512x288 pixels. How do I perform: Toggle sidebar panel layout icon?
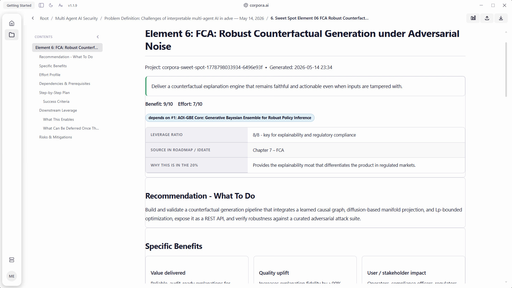pos(41,5)
